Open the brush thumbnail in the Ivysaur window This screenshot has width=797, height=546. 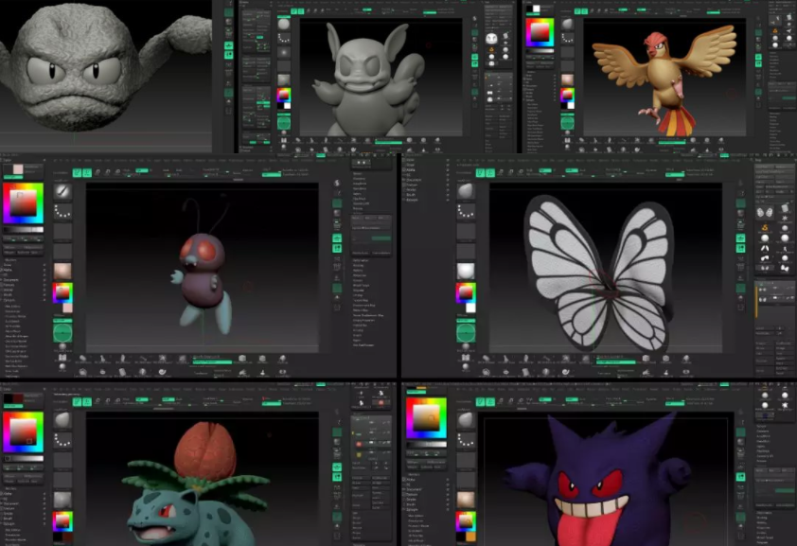coord(62,420)
